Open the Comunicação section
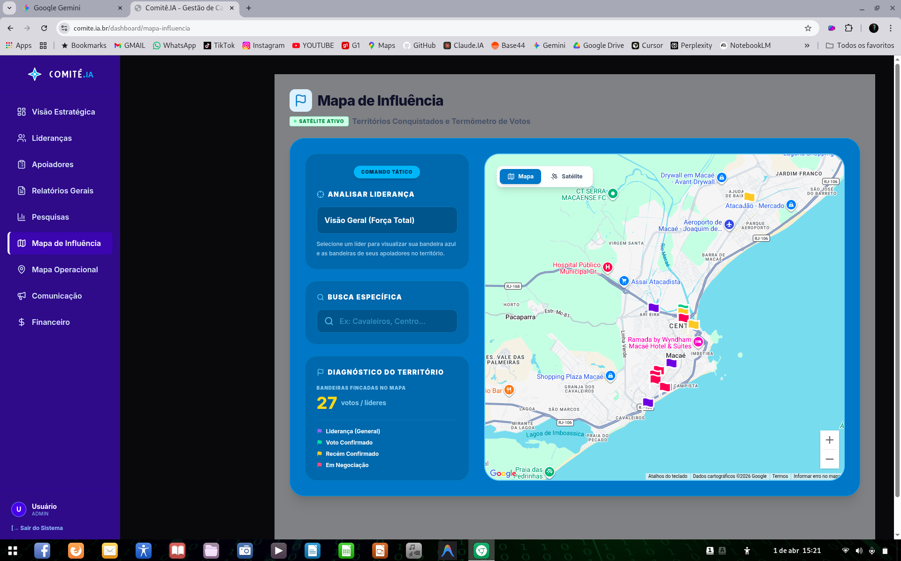Image resolution: width=901 pixels, height=561 pixels. point(58,296)
